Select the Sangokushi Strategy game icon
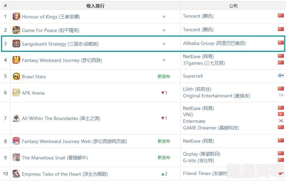This screenshot has width=287, height=182. [16, 43]
